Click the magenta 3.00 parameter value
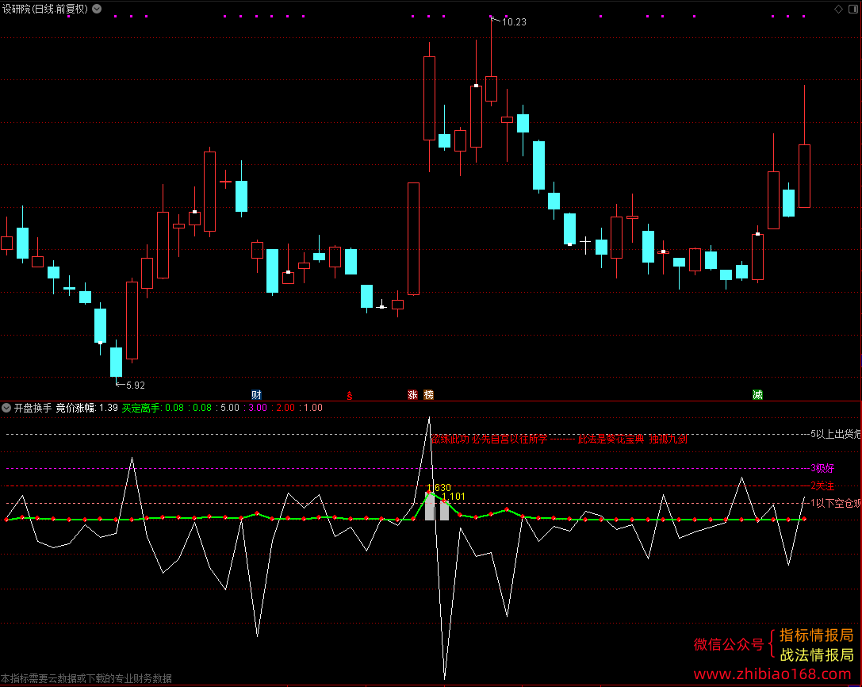This screenshot has width=862, height=687. point(258,408)
